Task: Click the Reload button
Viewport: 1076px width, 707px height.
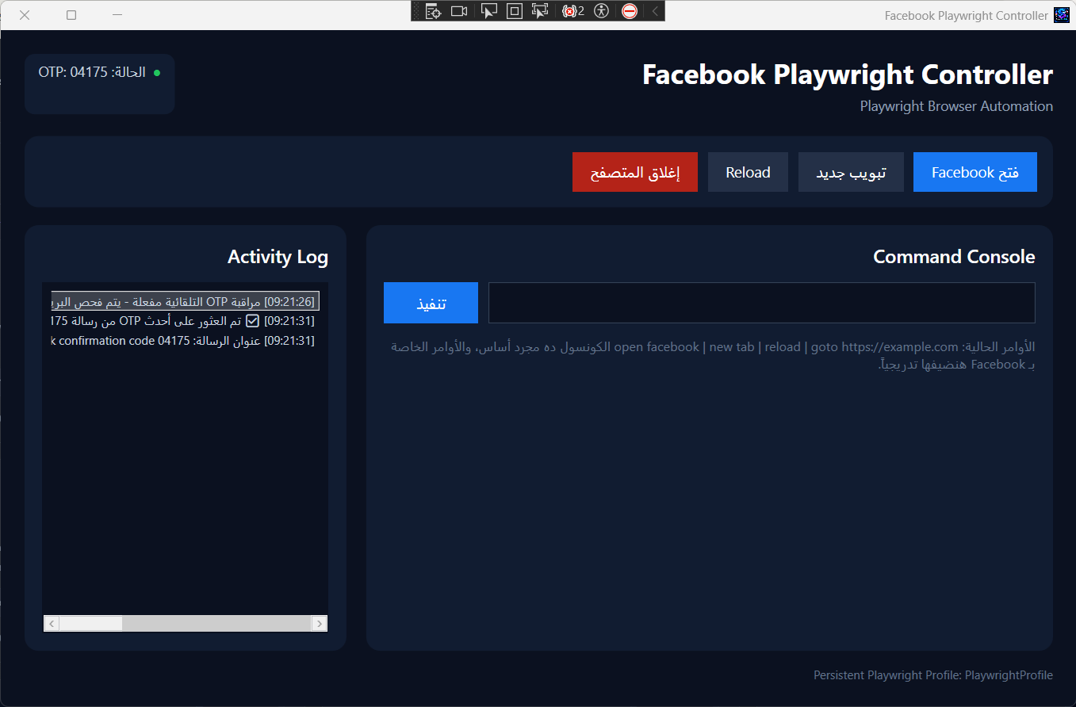Action: [748, 172]
